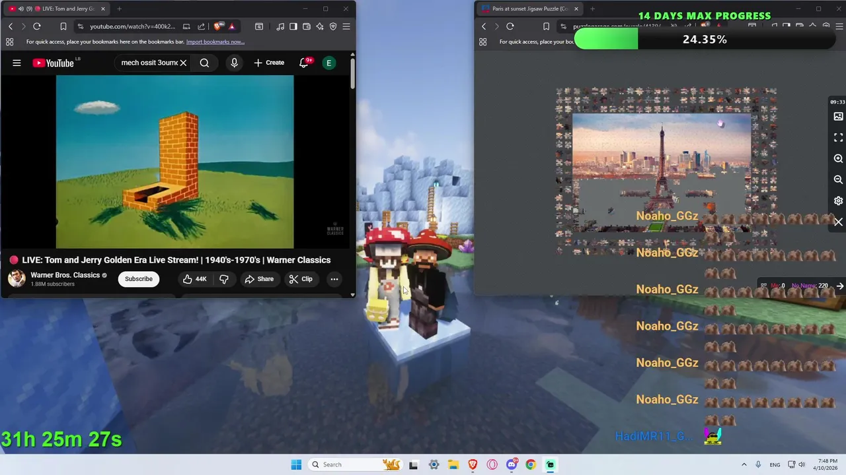Go to the YouTube home logo

pyautogui.click(x=53, y=63)
